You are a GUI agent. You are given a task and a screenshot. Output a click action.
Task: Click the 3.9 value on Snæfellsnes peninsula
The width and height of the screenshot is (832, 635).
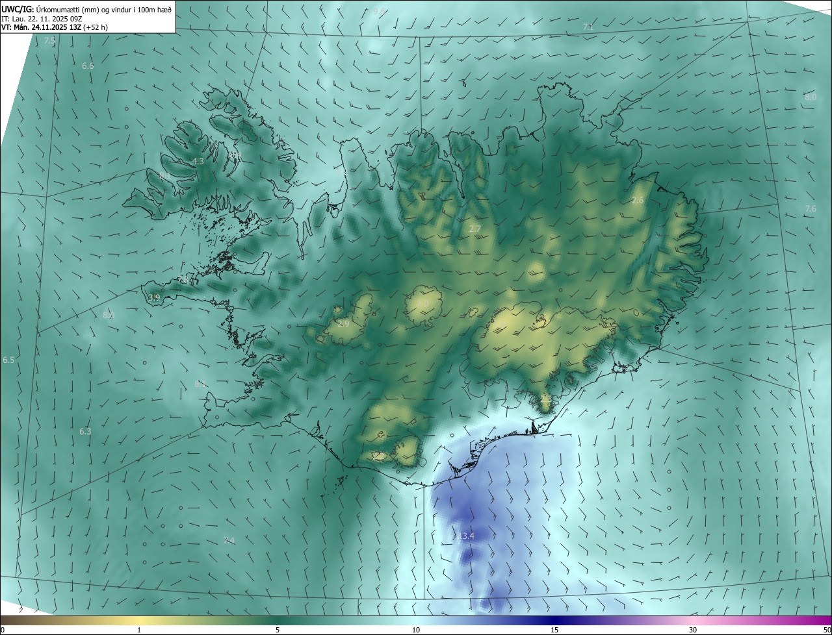[154, 297]
